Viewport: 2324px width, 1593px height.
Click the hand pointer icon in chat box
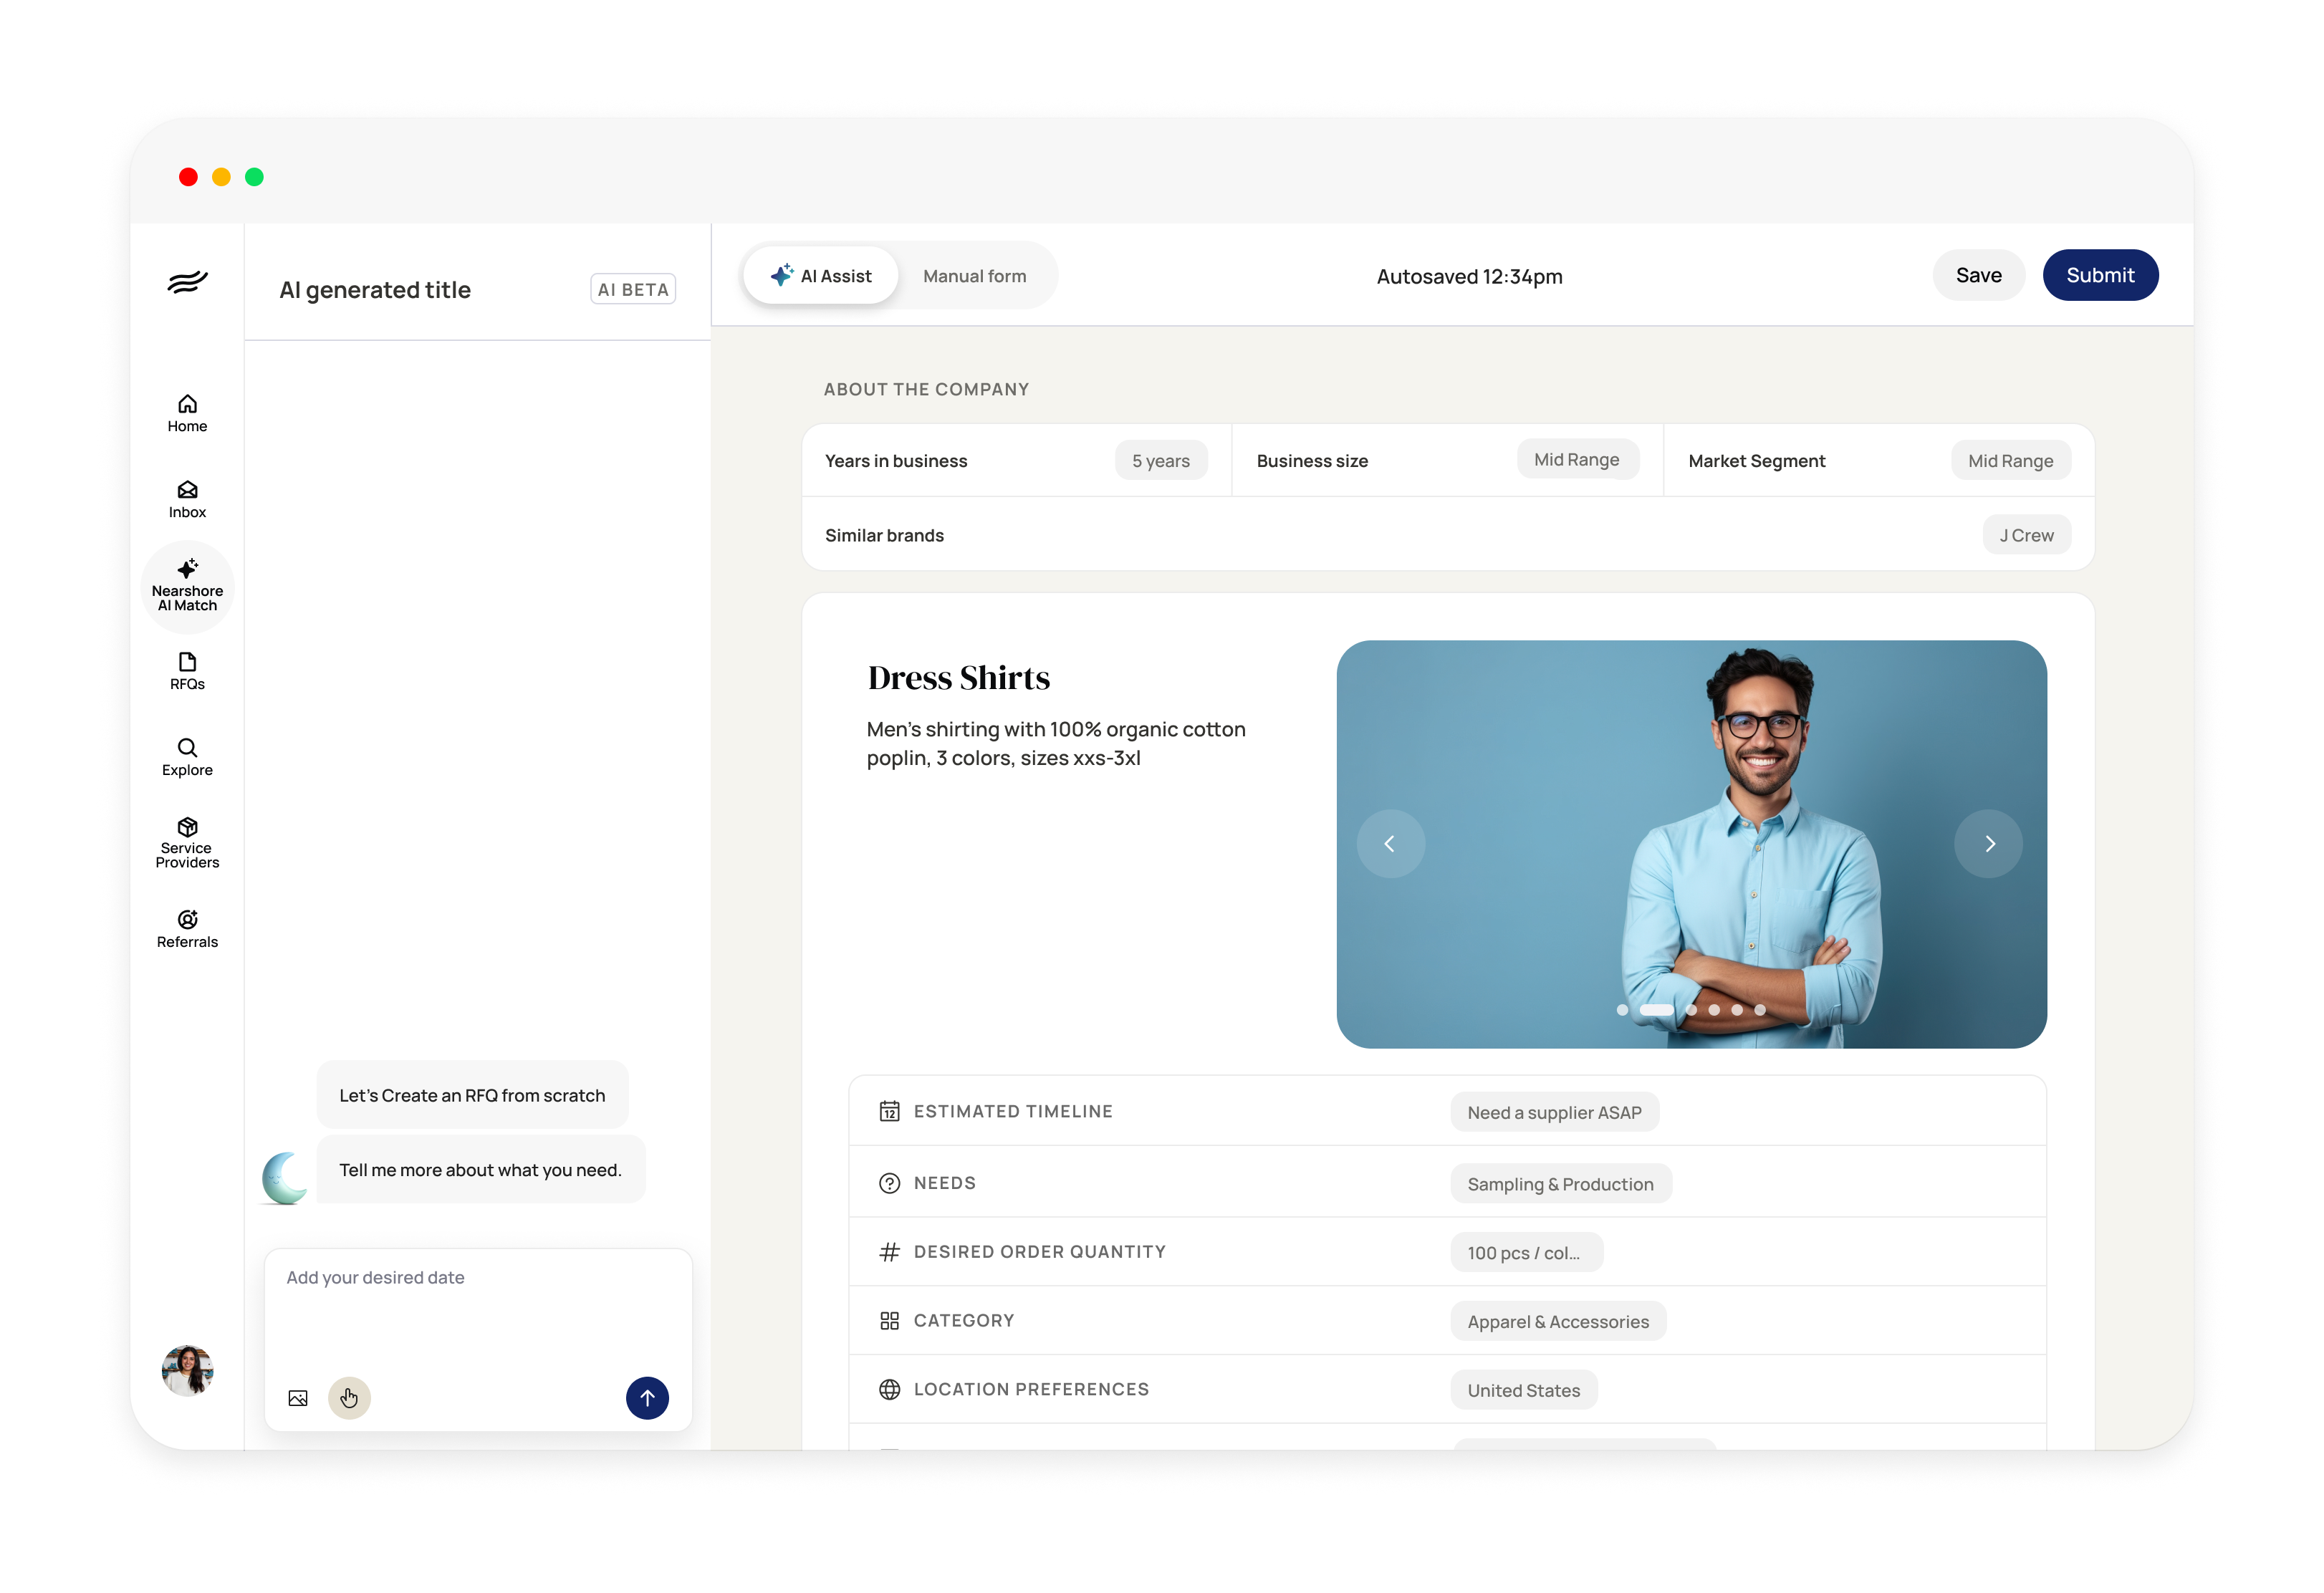click(349, 1398)
